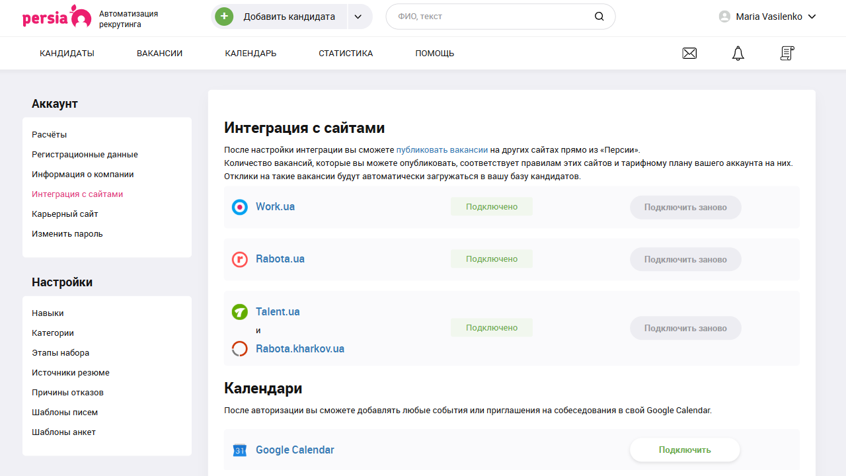Click the notifications bell icon

click(x=738, y=53)
